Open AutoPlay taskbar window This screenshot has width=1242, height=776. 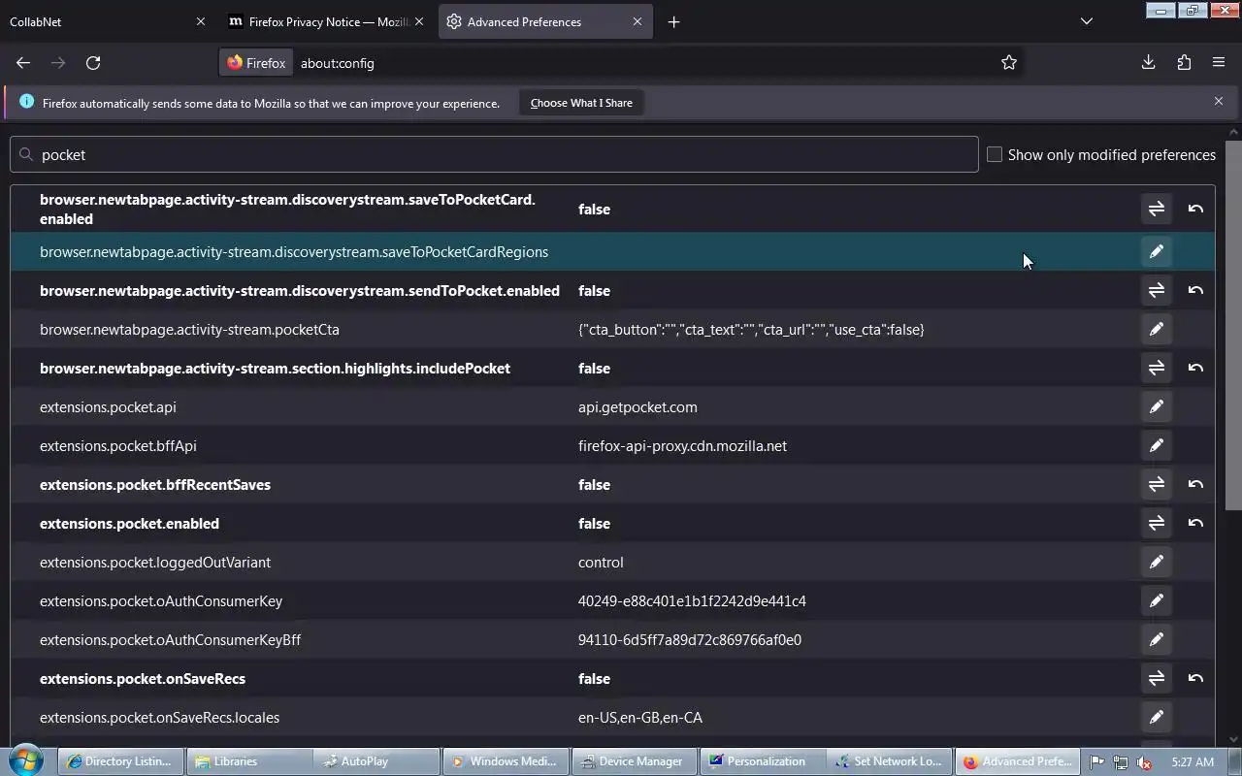(375, 761)
